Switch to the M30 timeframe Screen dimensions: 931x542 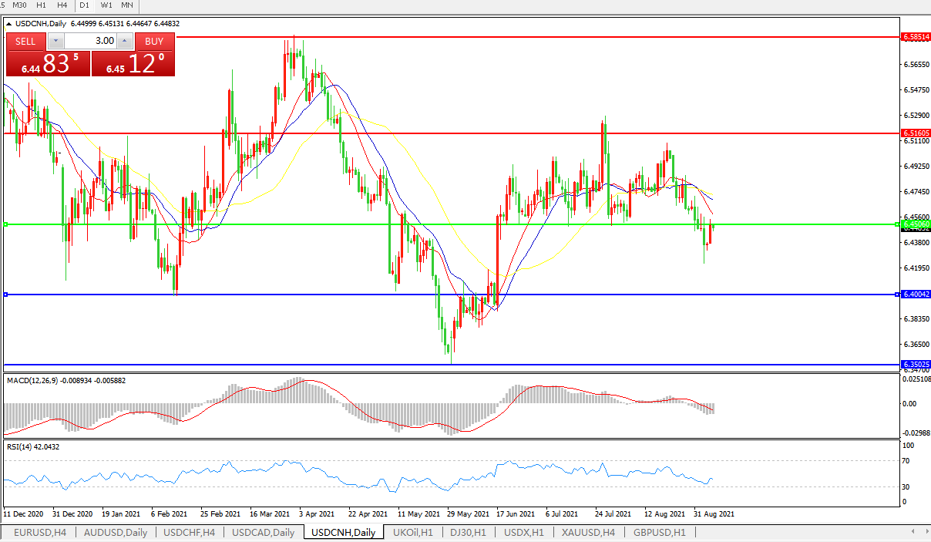tap(21, 5)
